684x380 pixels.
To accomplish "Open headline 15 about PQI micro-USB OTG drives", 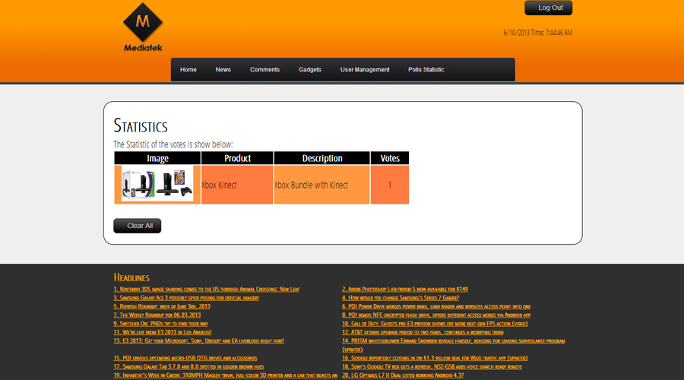I will click(x=185, y=358).
